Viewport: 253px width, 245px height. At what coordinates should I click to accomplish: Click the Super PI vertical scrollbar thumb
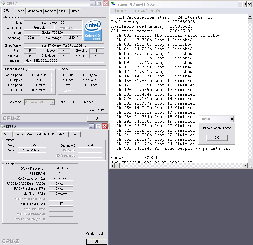[250, 21]
